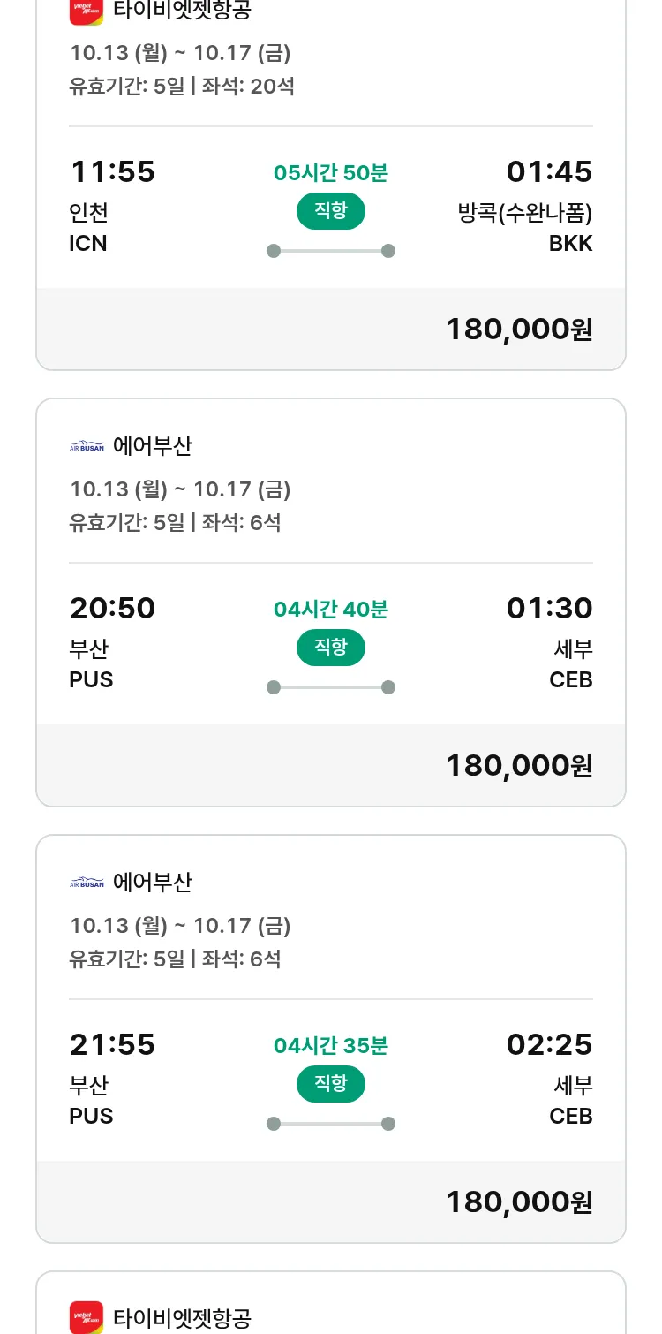The height and width of the screenshot is (1334, 662).
Task: Click the 02:25 Cebu arrival time
Action: click(x=549, y=1044)
